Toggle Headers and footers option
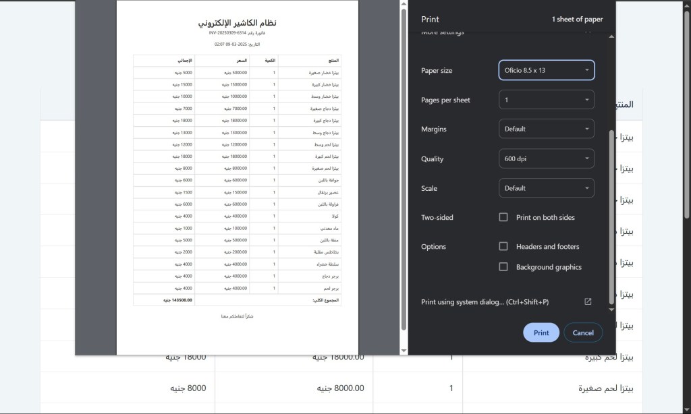Image resolution: width=691 pixels, height=414 pixels. pos(503,246)
